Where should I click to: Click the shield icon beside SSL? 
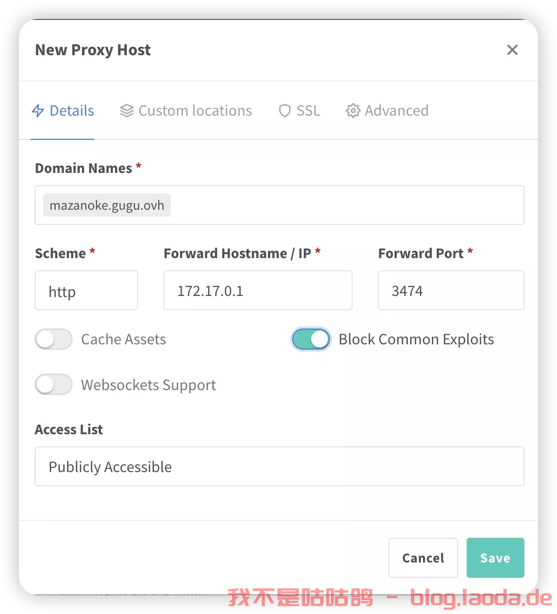click(285, 111)
